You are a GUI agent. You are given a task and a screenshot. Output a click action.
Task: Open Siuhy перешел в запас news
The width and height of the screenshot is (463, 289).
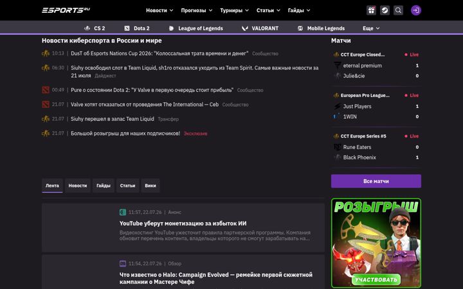coord(113,119)
